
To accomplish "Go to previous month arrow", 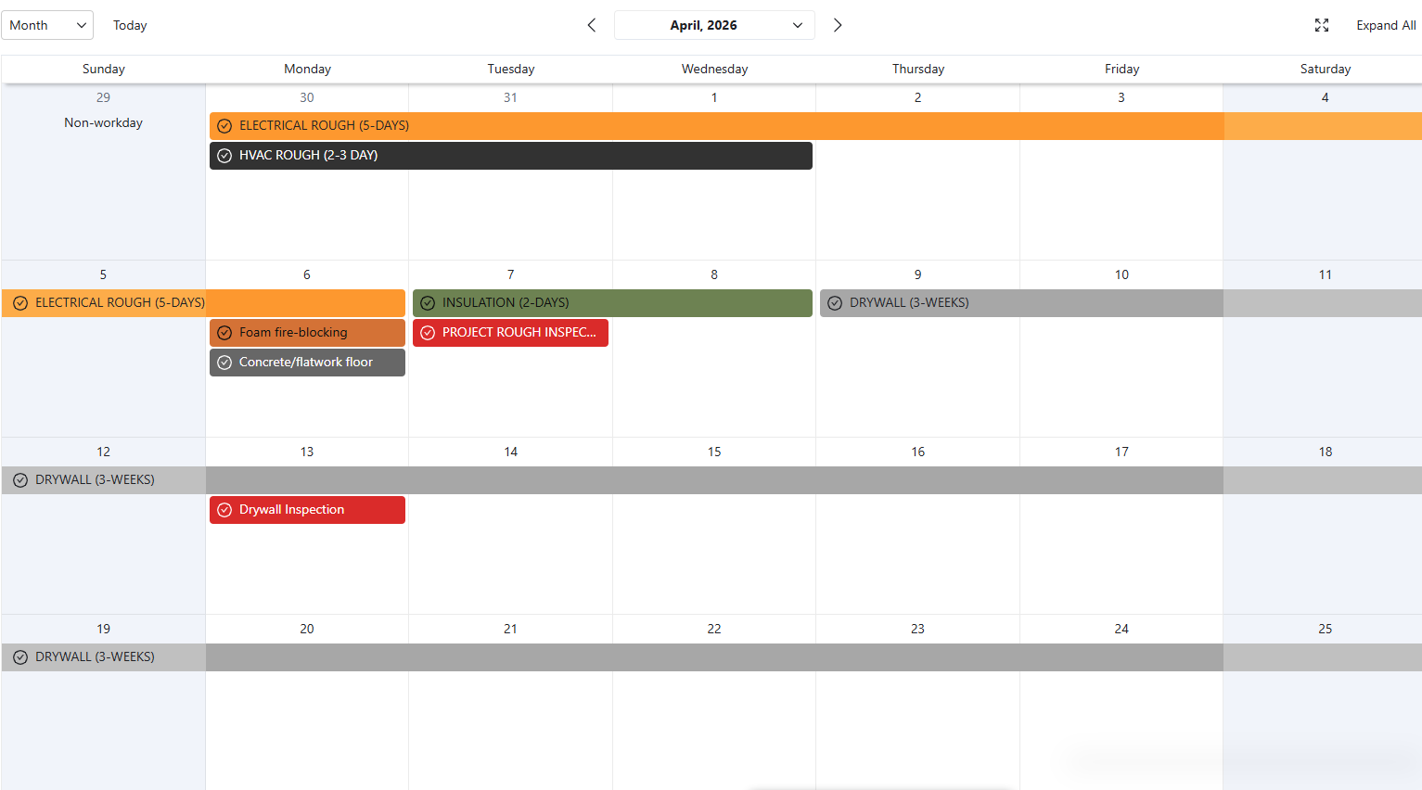I will 592,25.
